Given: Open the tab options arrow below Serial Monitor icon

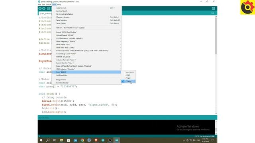Looking at the screenshot, I should [213, 13].
